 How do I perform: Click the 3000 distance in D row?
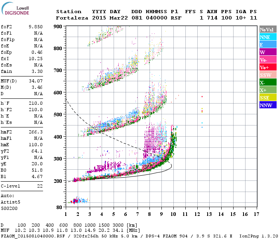[x=118, y=225]
